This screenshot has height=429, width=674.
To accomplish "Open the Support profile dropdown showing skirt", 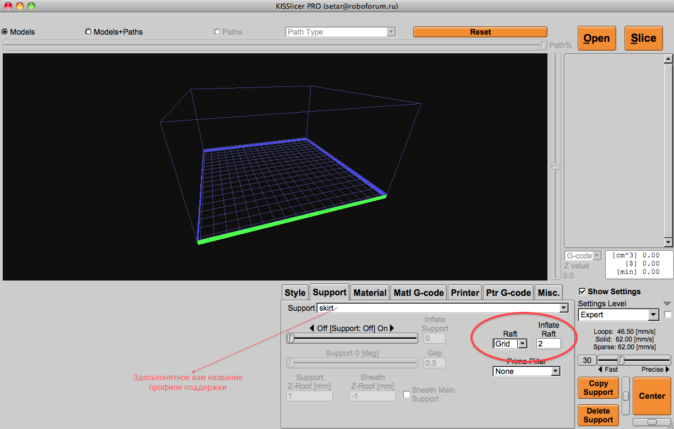I will (563, 308).
